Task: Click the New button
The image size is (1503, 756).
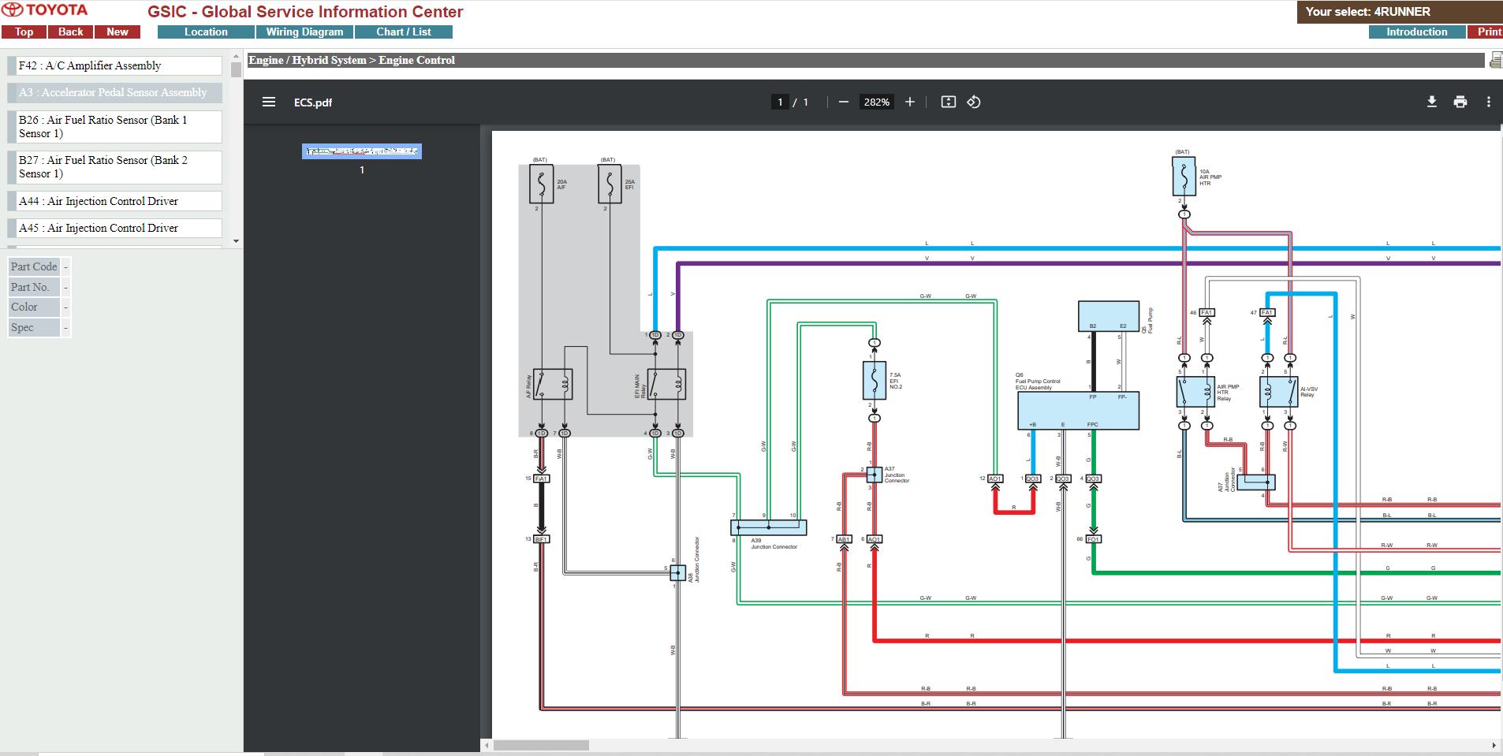Action: click(117, 32)
